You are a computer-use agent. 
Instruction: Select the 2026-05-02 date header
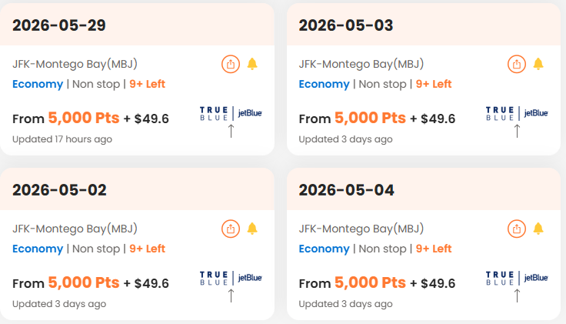click(59, 190)
